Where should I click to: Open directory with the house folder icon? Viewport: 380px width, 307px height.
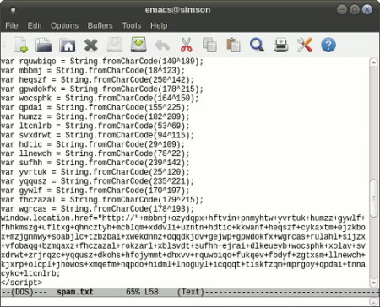(68, 45)
